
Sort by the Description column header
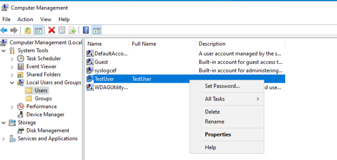(x=212, y=44)
